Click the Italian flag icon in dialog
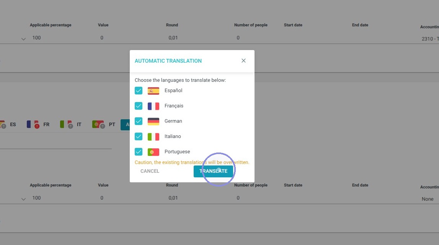Screen dimensions: 439x245 pos(153,136)
